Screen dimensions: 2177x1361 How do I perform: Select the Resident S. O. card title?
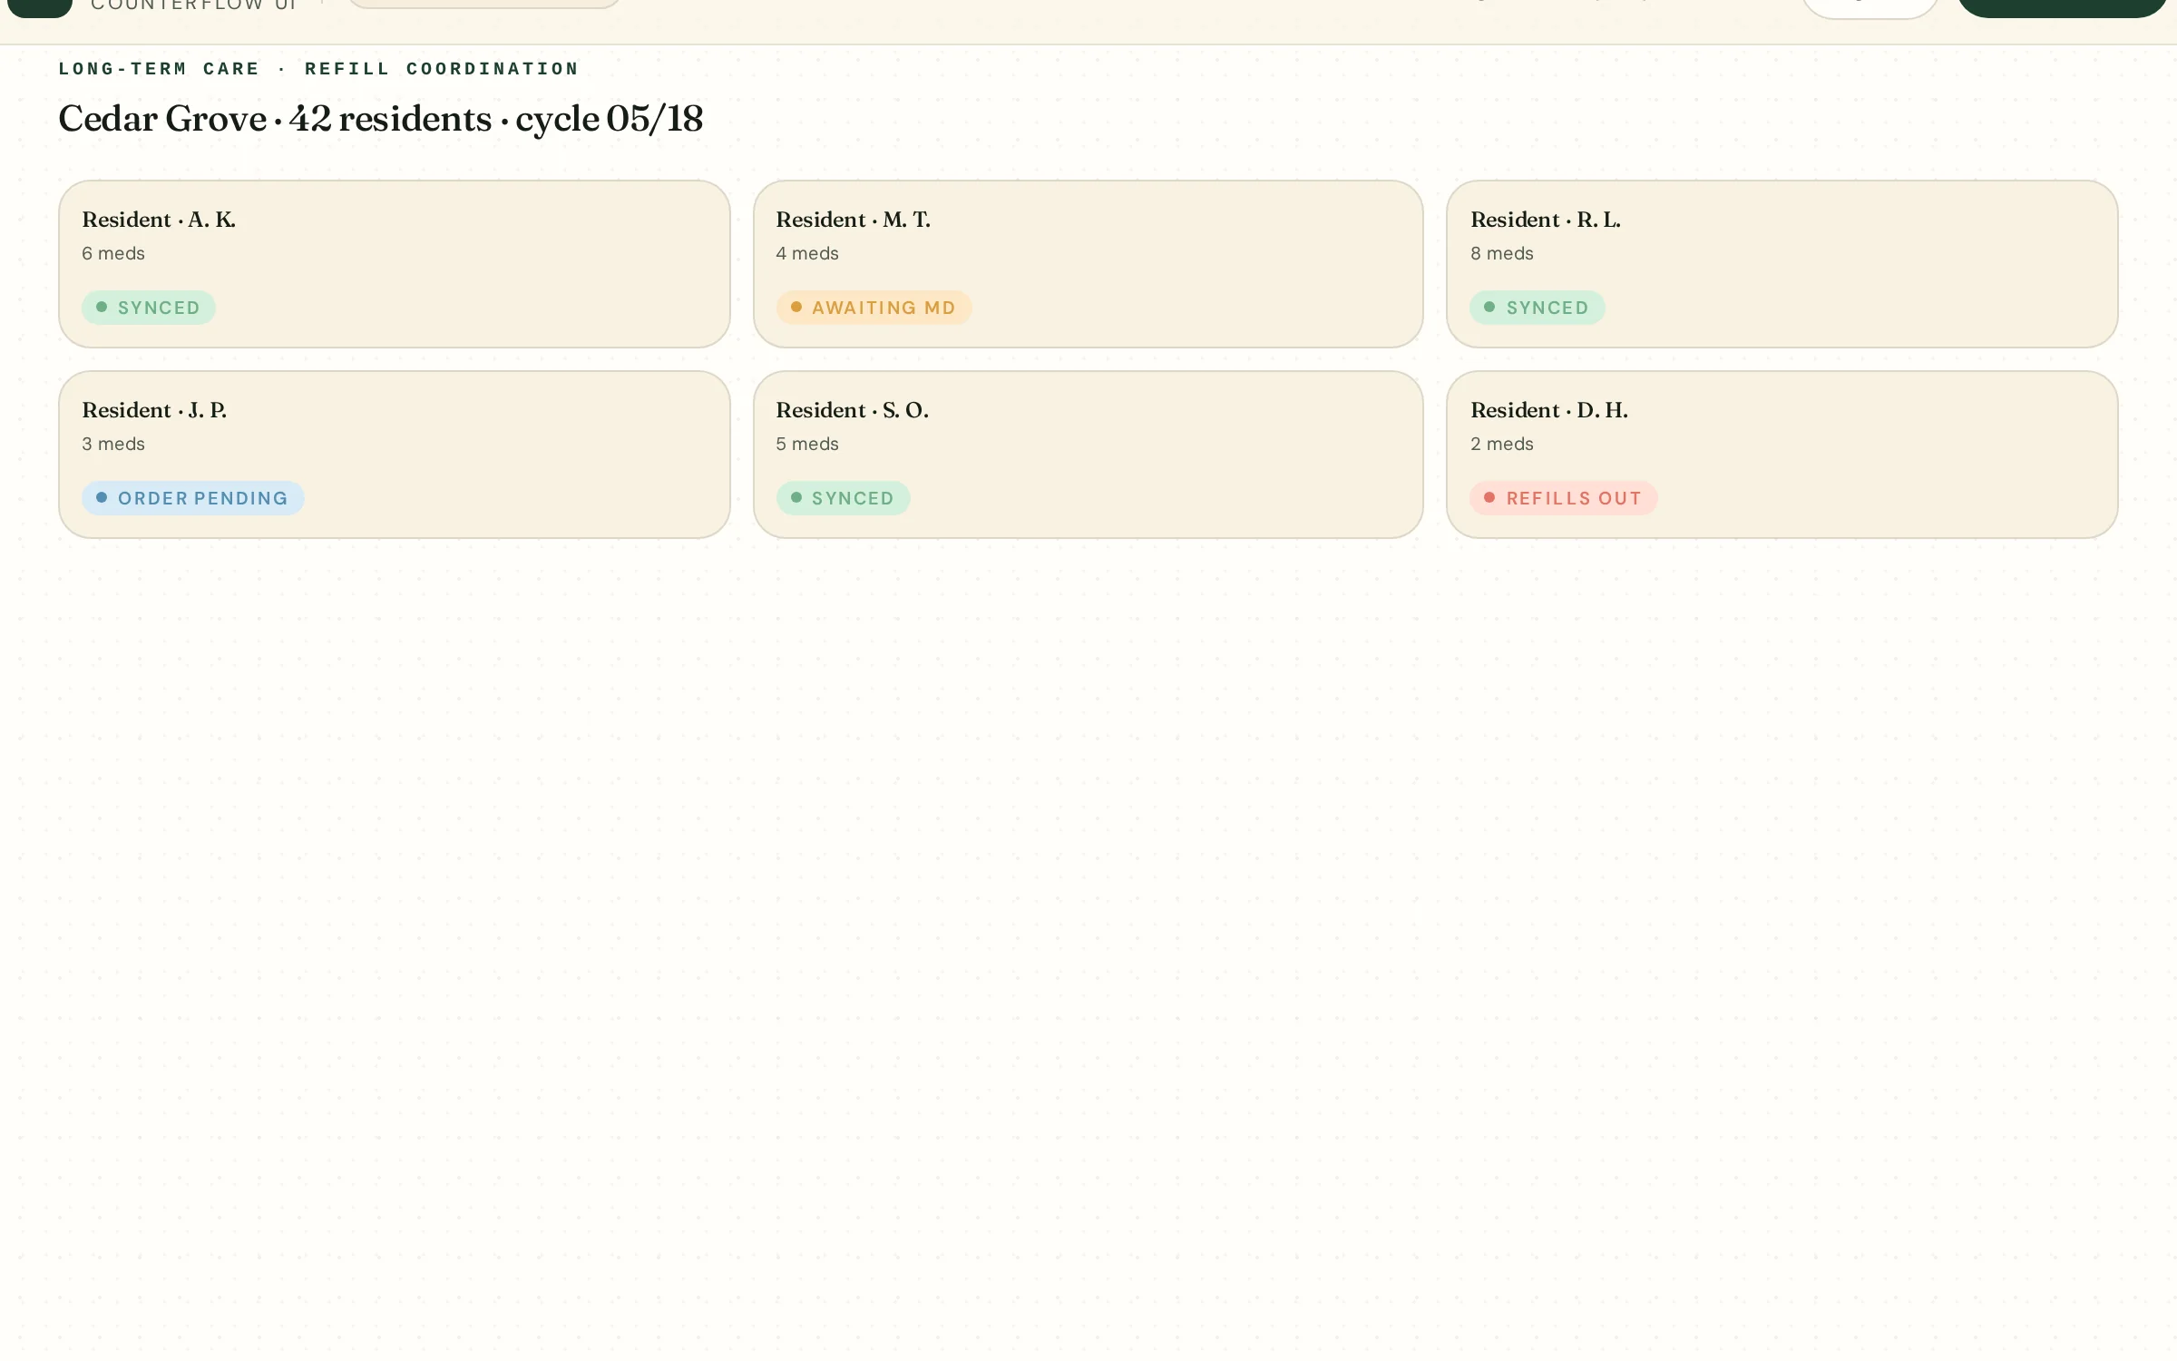[x=853, y=410]
